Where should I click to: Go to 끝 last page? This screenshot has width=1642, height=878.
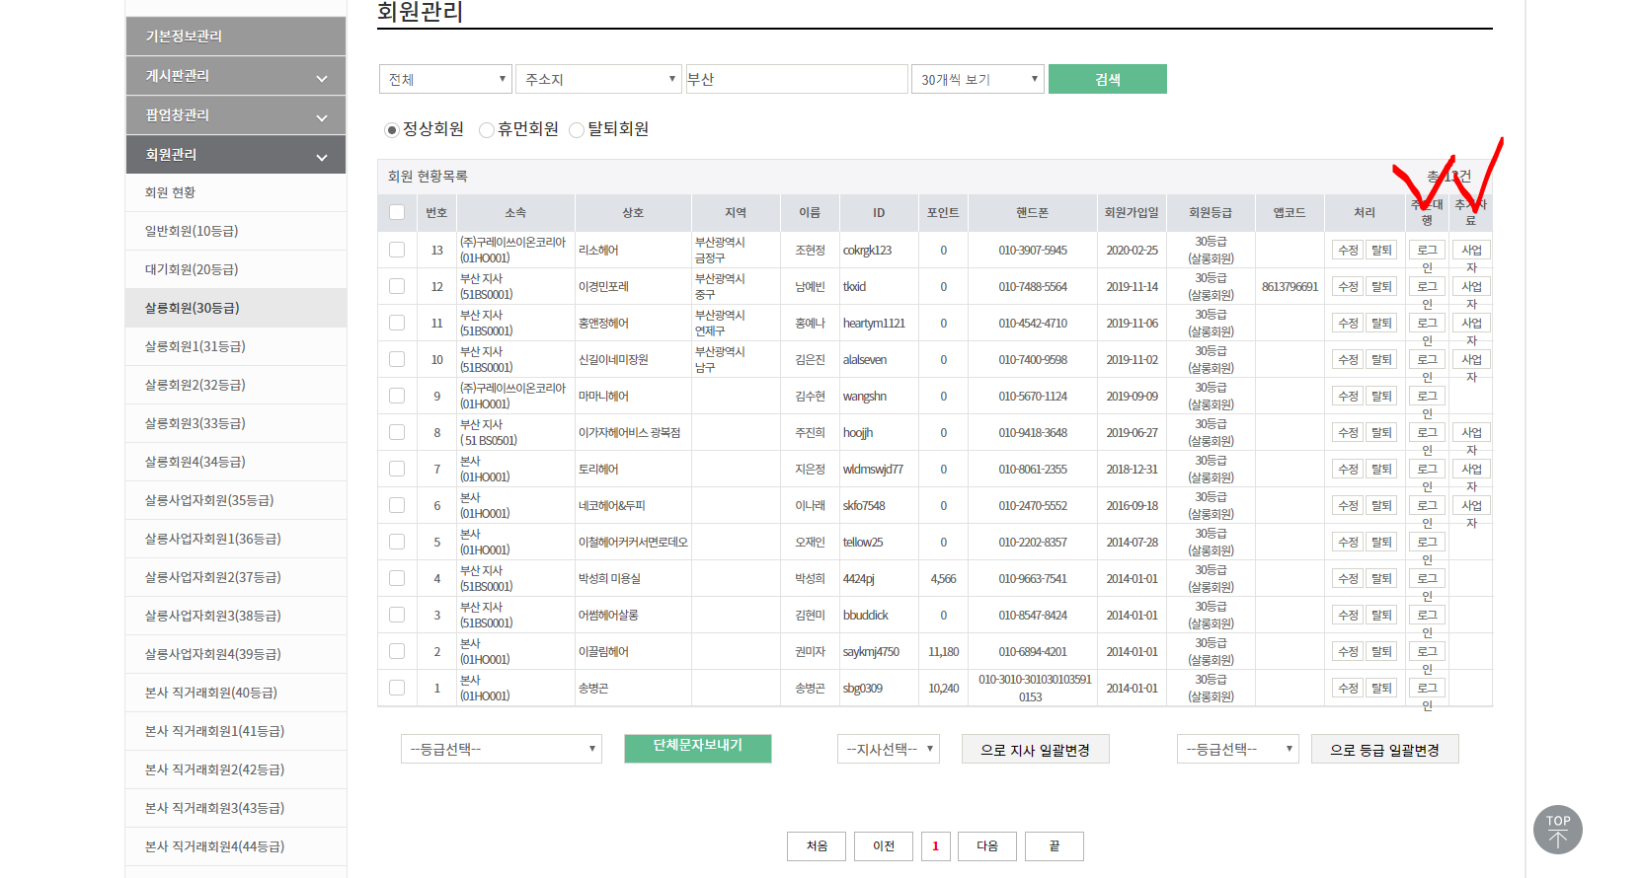[1055, 845]
